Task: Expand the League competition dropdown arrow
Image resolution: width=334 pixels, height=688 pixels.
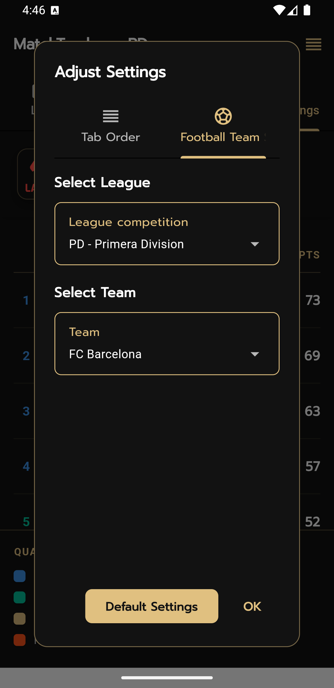Action: [255, 244]
